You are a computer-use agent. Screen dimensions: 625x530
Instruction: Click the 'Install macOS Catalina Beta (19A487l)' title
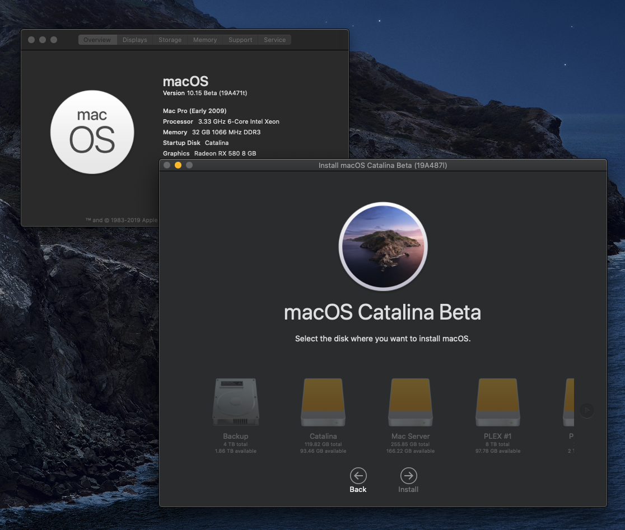(383, 165)
